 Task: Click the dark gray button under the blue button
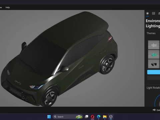tap(154, 78)
